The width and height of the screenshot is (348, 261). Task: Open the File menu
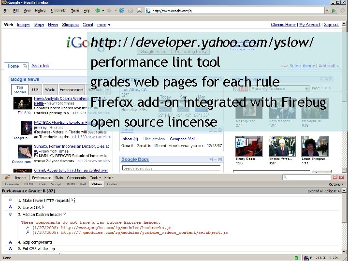pyautogui.click(x=6, y=11)
